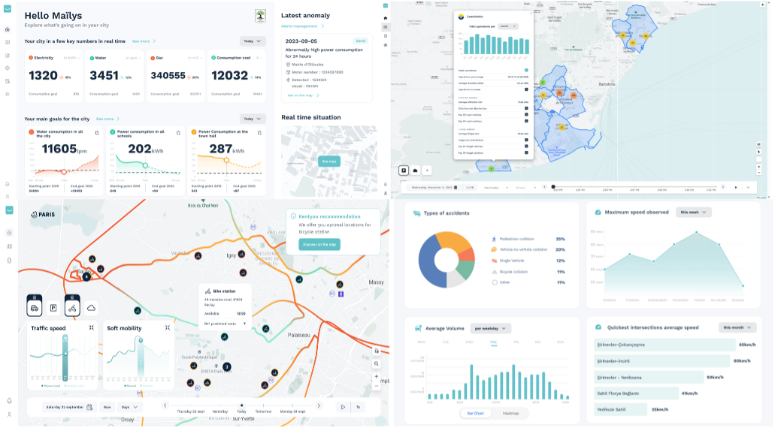Screen dimensions: 775x428
Task: Expand the 'per weekday' Average Volume dropdown
Action: point(490,328)
